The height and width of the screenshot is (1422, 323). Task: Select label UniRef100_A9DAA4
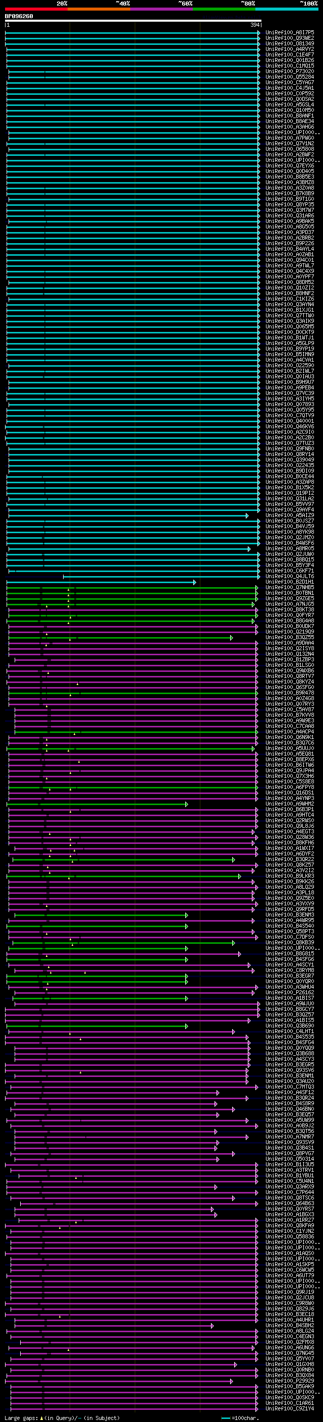290,643
